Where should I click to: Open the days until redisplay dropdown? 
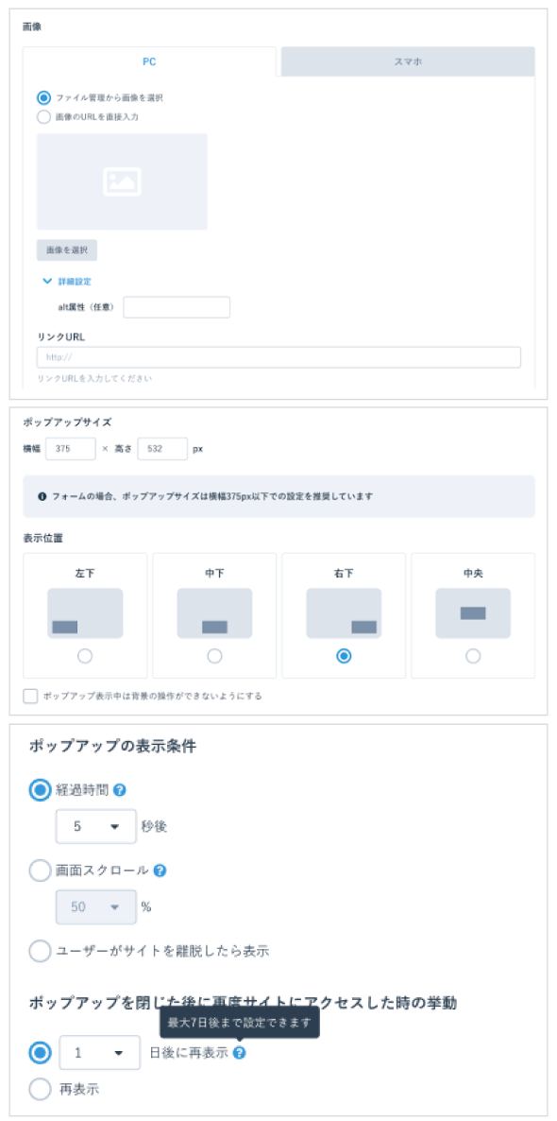pos(99,1052)
